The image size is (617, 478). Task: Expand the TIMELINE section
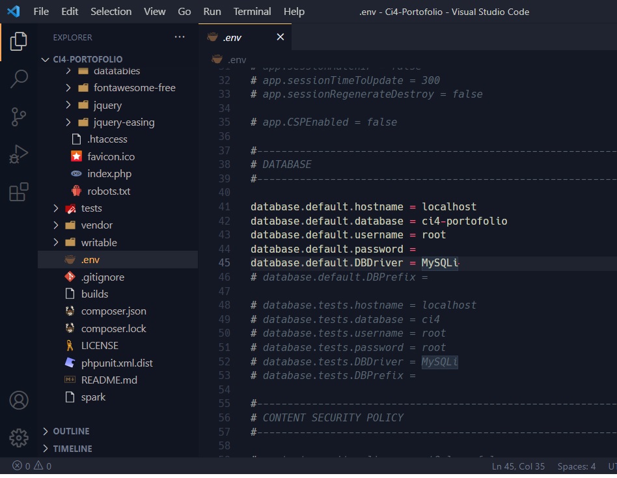[72, 449]
